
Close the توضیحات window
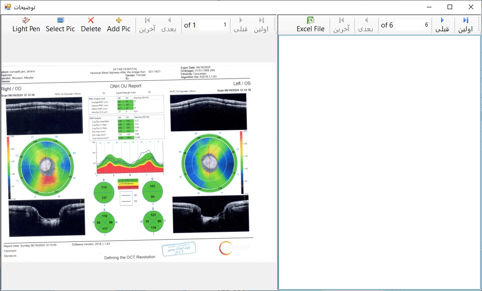471,7
